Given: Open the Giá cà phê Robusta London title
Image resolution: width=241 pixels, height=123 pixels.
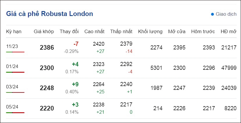Looking at the screenshot, I should [x=49, y=14].
